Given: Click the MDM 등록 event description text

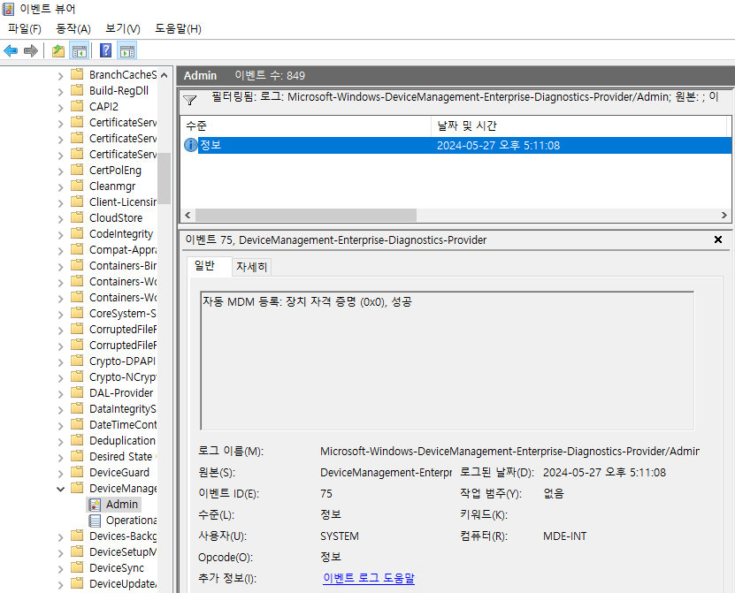Looking at the screenshot, I should tap(308, 301).
